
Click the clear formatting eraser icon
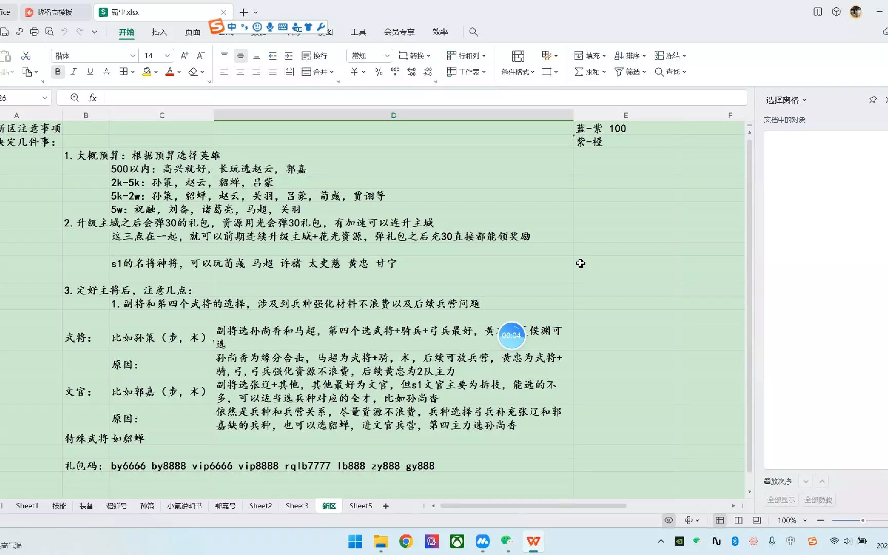(x=193, y=72)
